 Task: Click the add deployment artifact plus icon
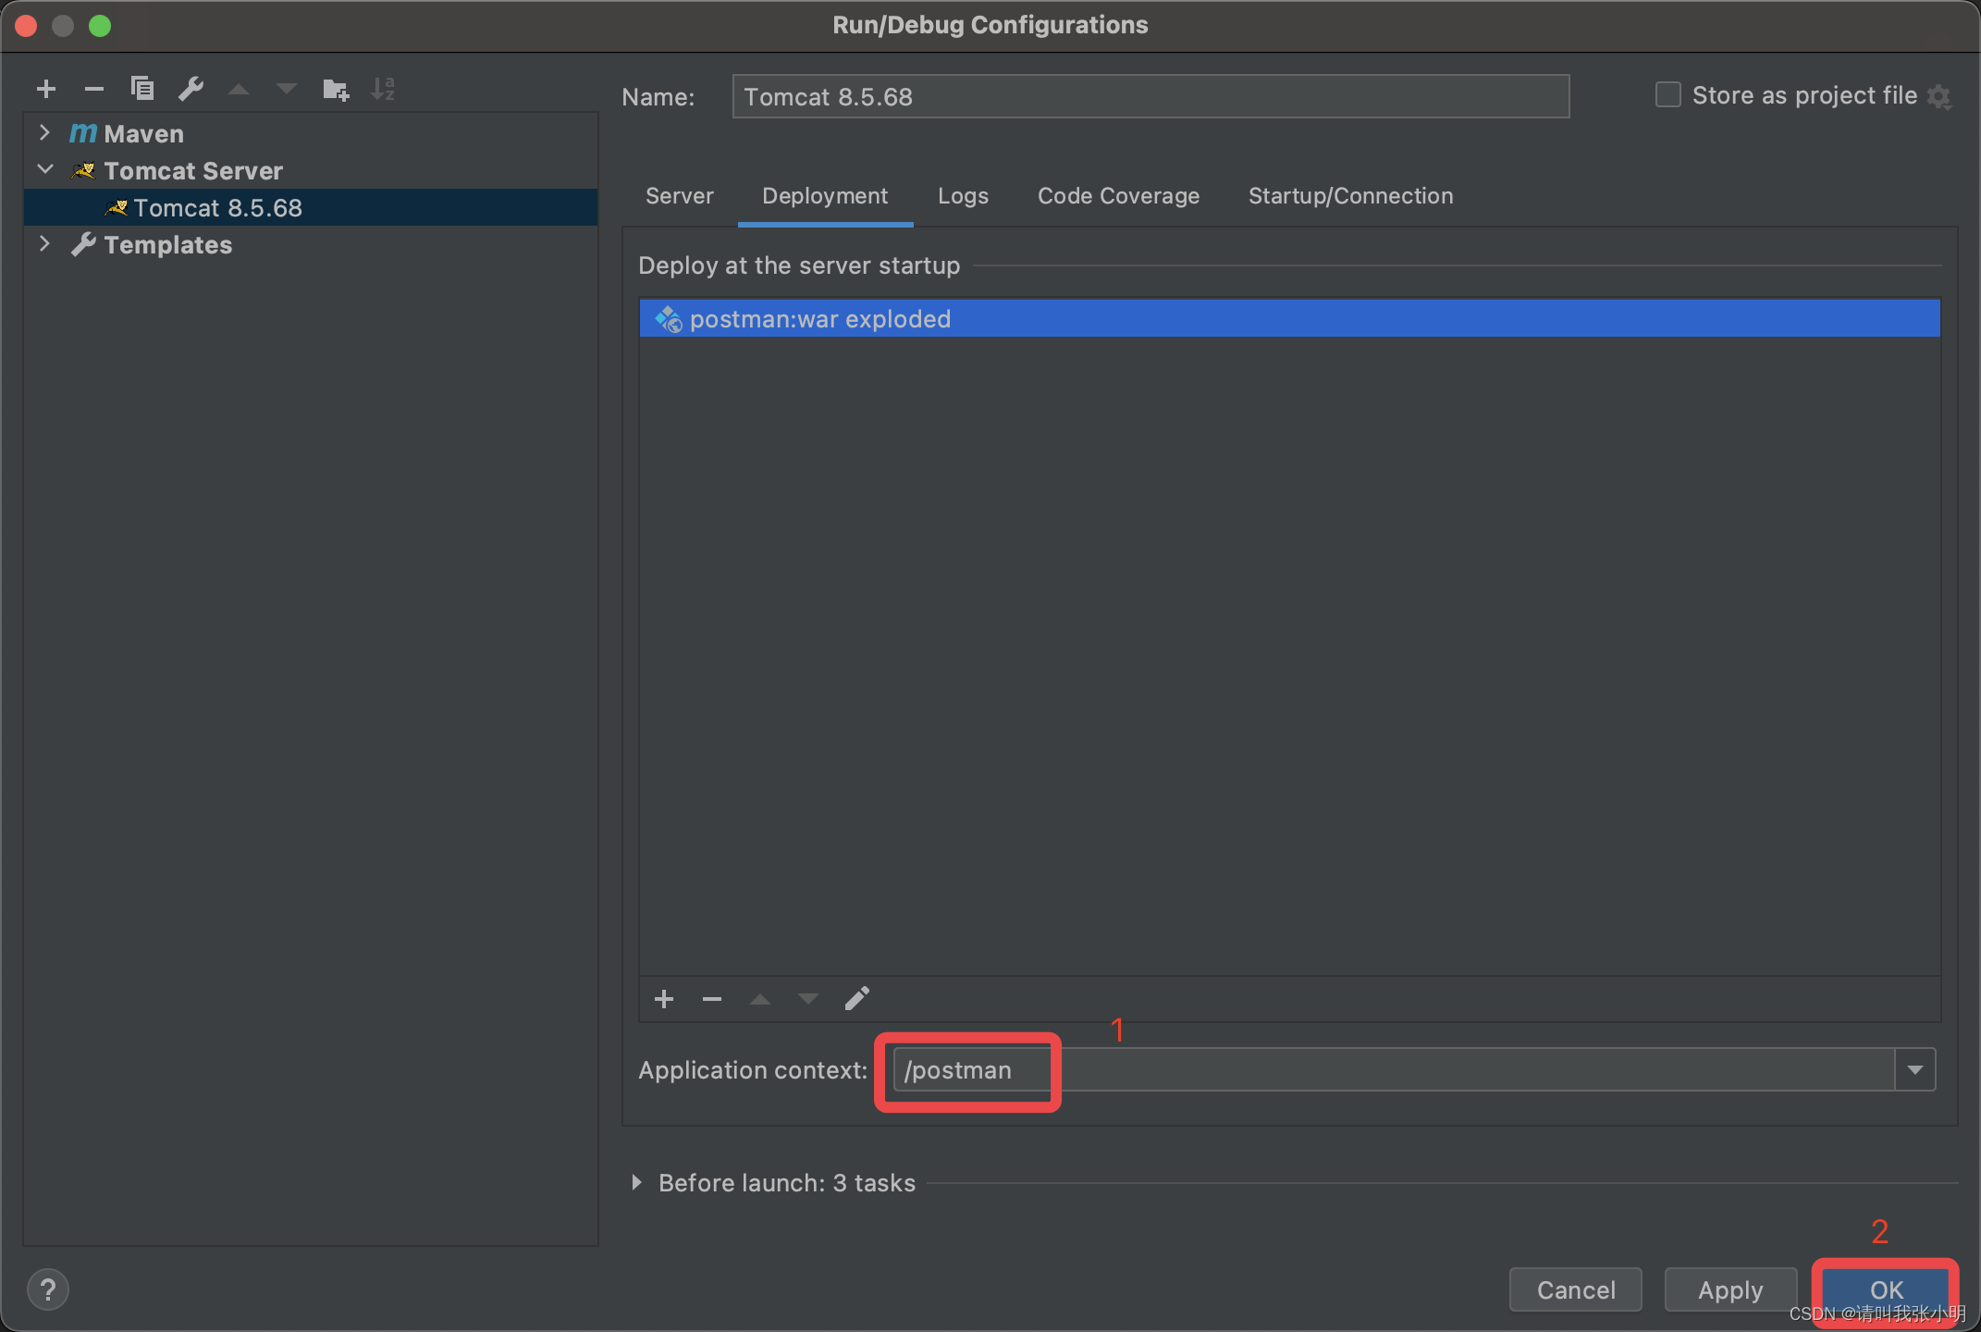coord(664,999)
